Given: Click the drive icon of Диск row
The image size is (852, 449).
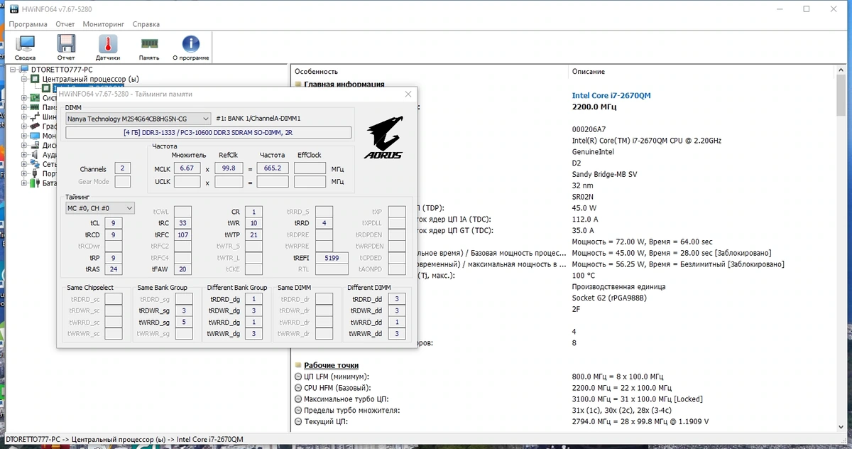Looking at the screenshot, I should tap(36, 145).
